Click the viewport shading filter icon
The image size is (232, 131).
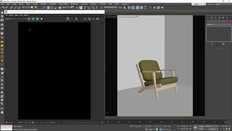pos(137,17)
